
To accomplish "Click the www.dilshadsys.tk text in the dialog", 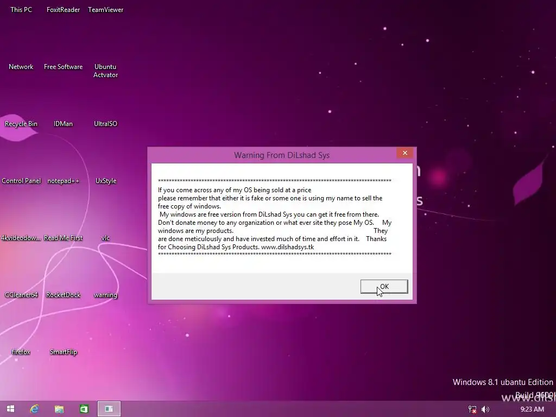I will click(x=288, y=247).
